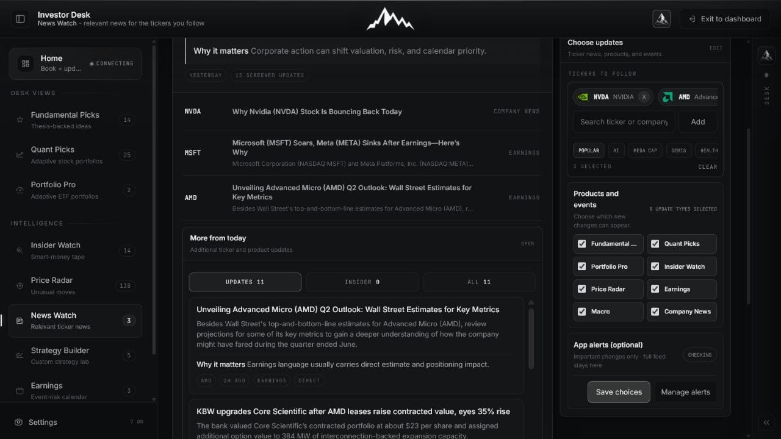Click the mountain icon in the Desk rail
This screenshot has width=781, height=439.
tap(766, 55)
